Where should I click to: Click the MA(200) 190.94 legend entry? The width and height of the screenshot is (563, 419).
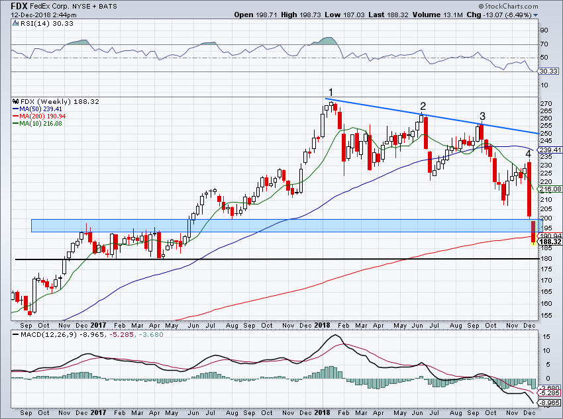point(39,116)
